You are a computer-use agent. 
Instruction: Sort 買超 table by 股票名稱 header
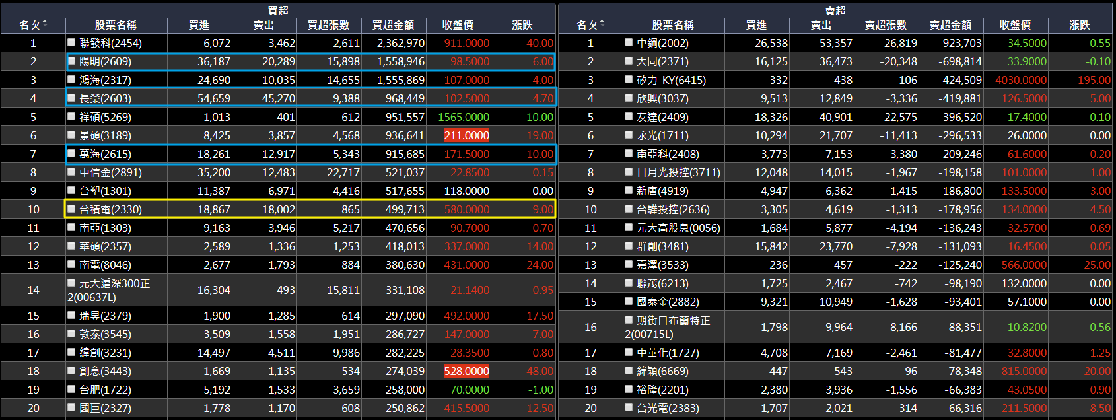pyautogui.click(x=116, y=25)
